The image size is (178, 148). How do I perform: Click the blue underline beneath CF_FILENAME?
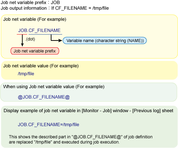[x=45, y=34]
